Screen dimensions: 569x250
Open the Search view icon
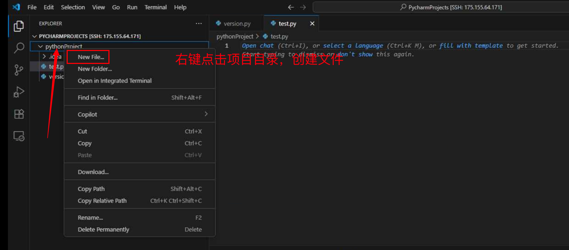tap(19, 48)
